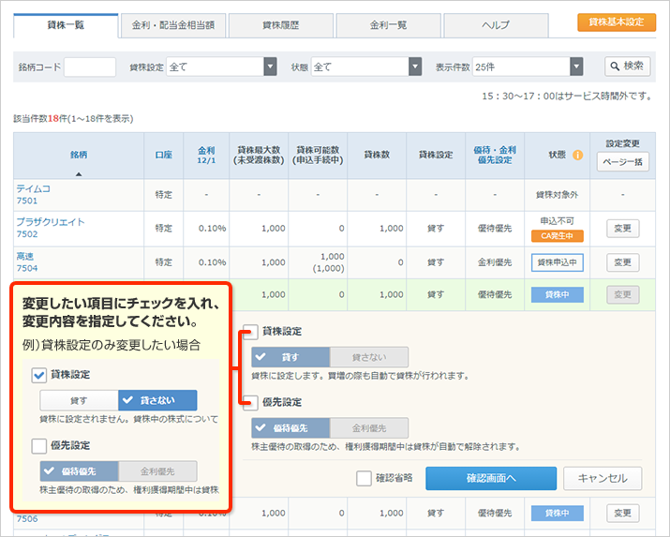Open 貸株基本設定 orange button
The width and height of the screenshot is (670, 537).
click(x=617, y=22)
